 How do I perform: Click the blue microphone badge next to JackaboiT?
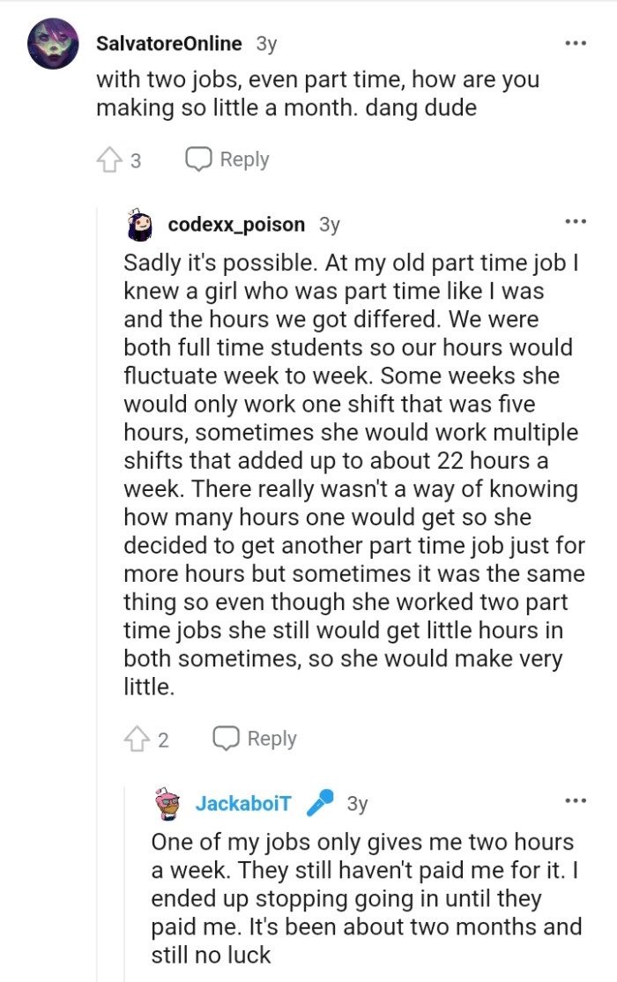320,802
